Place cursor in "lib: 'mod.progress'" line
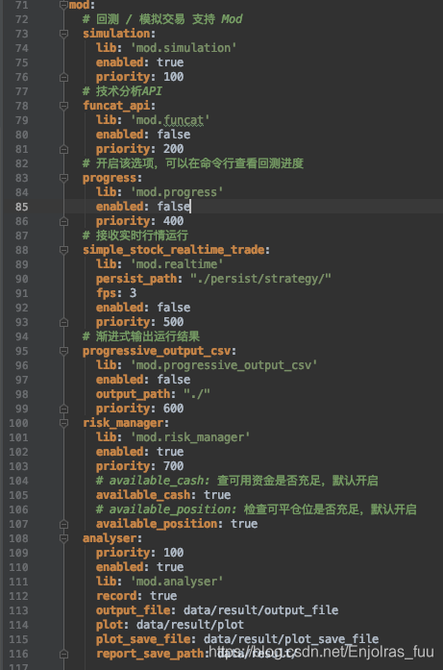Screen dimensions: 443x670 160,192
